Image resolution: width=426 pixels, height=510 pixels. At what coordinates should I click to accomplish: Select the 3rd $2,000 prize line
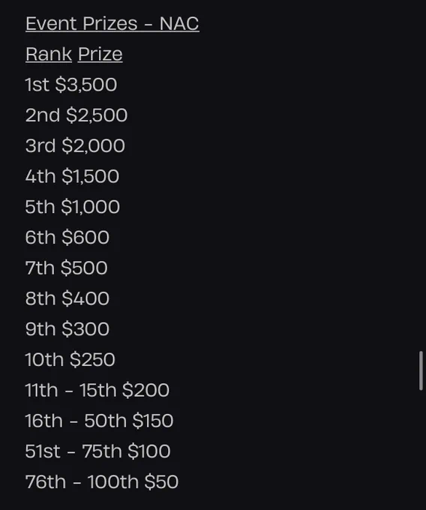coord(75,145)
